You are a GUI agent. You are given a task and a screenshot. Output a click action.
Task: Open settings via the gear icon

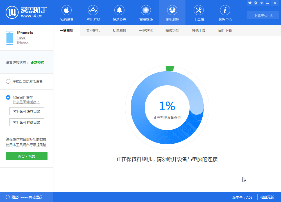tap(255, 3)
